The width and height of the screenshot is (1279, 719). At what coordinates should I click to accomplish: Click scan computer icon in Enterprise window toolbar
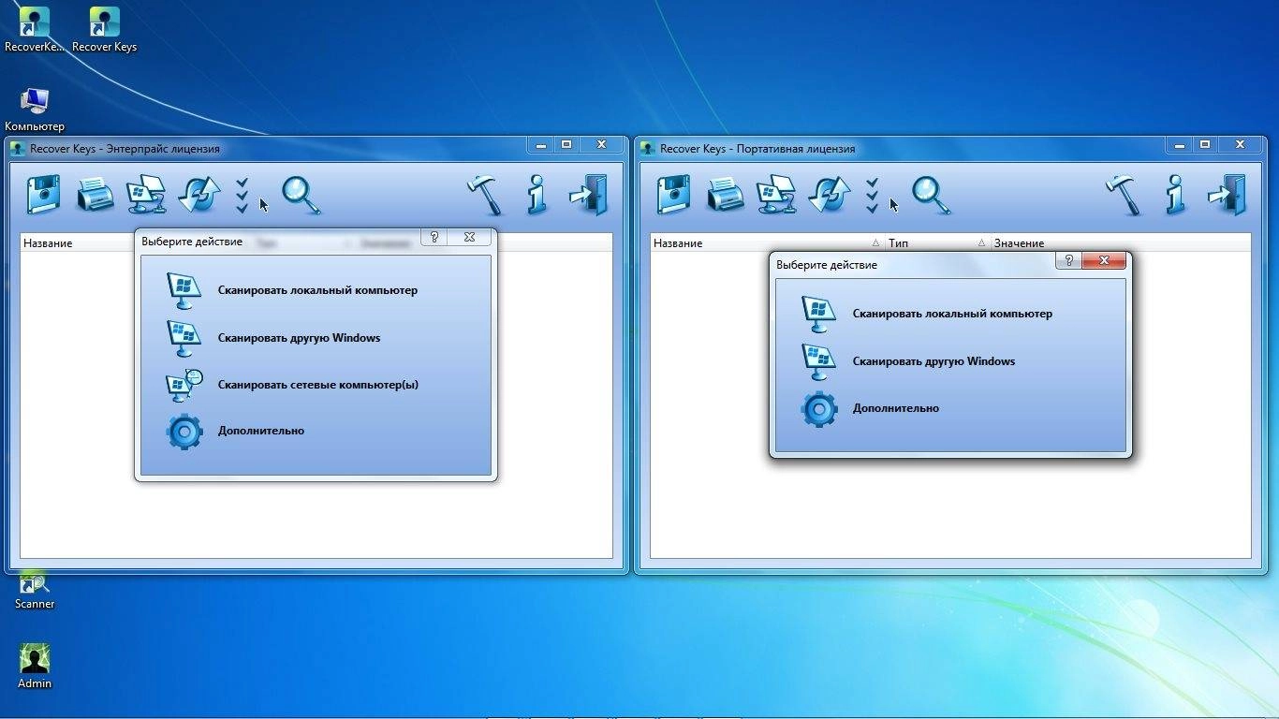click(x=146, y=195)
